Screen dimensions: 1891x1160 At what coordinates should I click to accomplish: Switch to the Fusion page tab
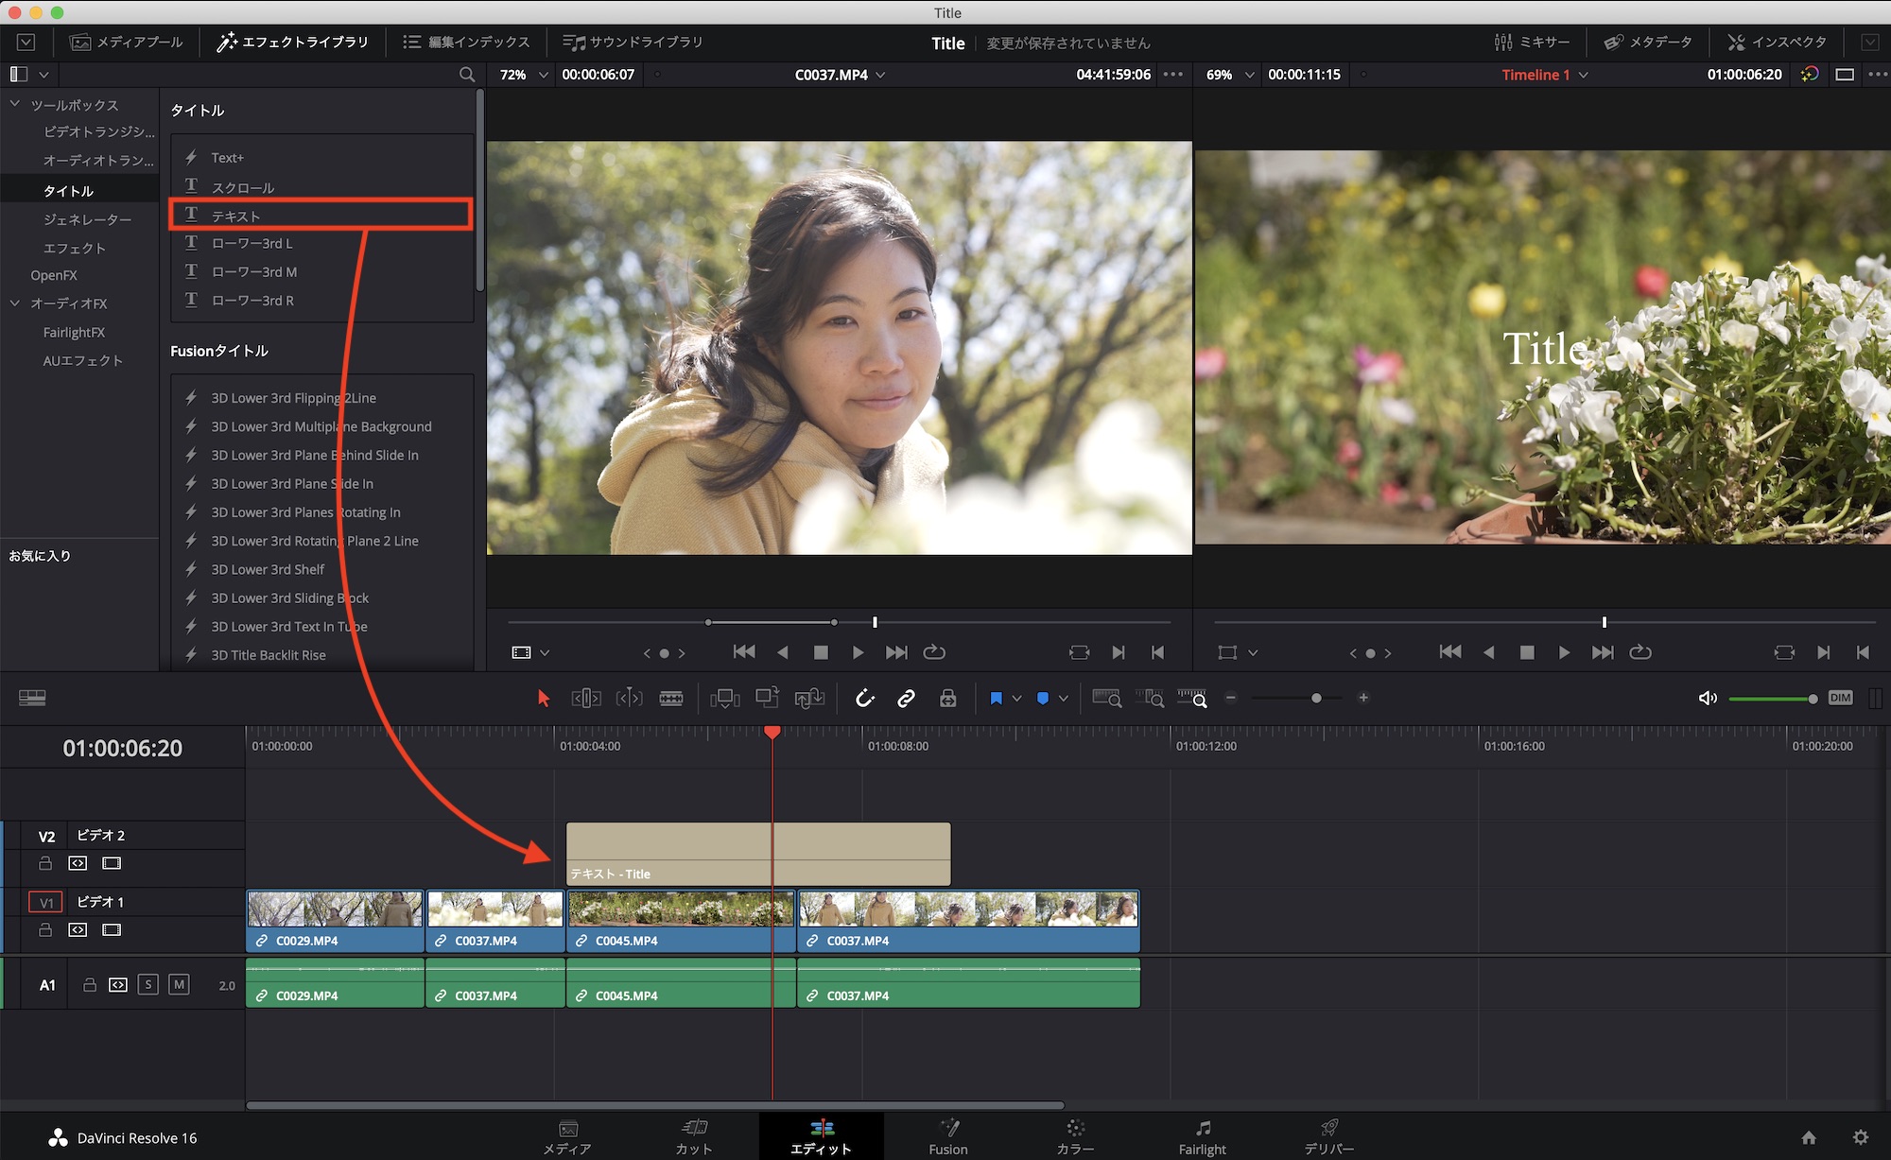(x=947, y=1135)
